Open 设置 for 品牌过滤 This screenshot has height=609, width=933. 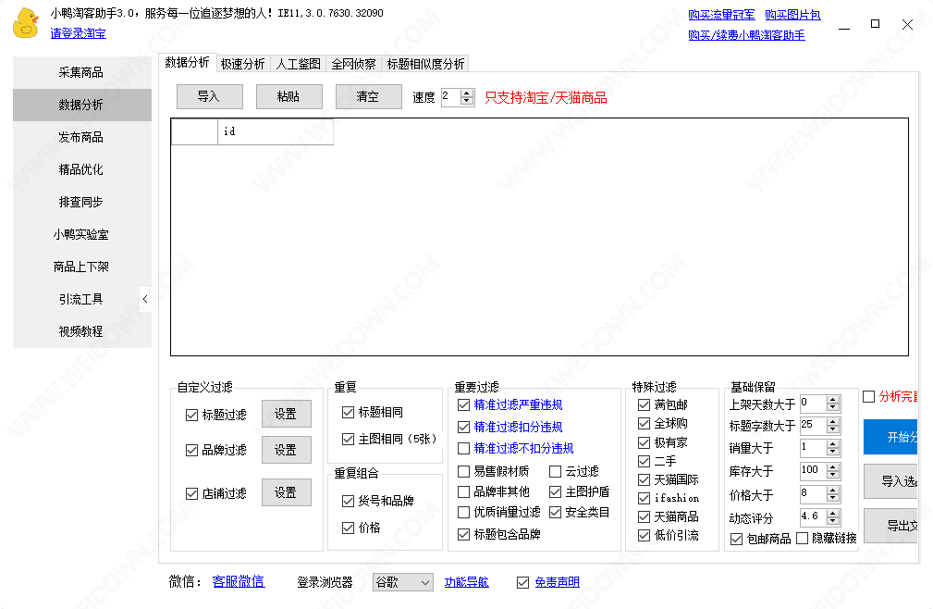pyautogui.click(x=286, y=450)
